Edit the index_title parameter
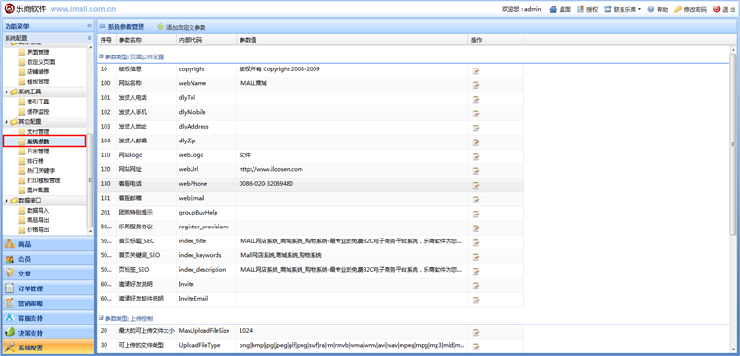Image resolution: width=740 pixels, height=356 pixels. 476,243
